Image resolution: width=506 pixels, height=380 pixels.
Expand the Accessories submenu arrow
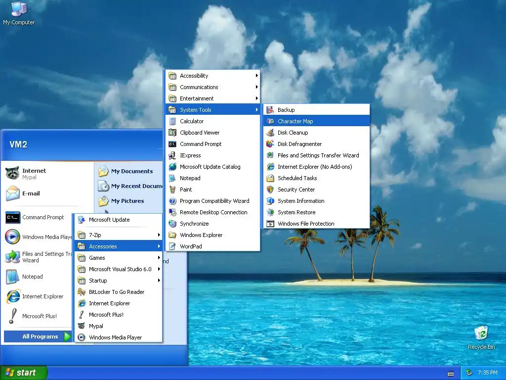pos(159,246)
